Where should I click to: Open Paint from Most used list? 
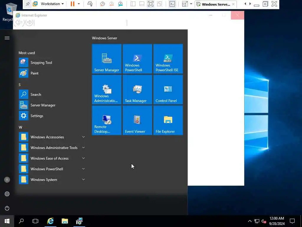[x=52, y=73]
